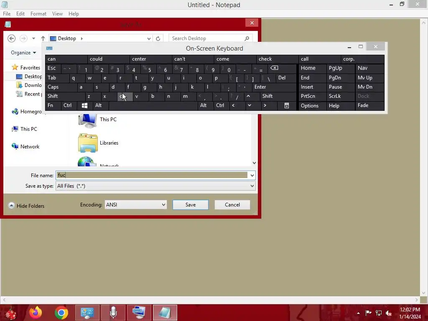Open Notepad's Format menu
428x321 pixels.
point(38,14)
